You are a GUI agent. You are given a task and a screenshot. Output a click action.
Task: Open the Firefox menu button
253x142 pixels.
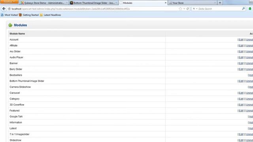pos(9,2)
